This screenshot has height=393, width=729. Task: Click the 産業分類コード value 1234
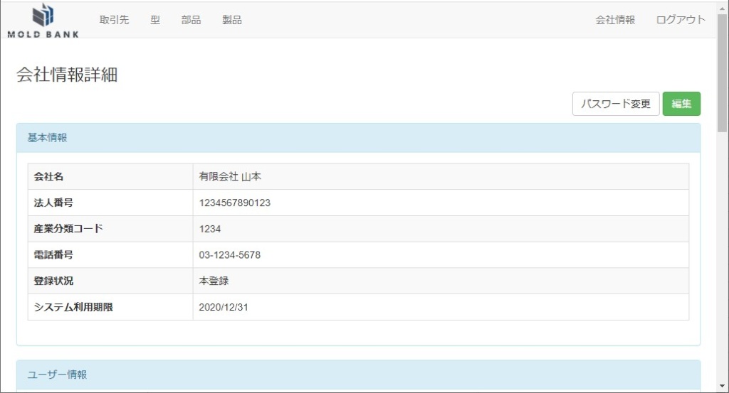[x=210, y=229]
